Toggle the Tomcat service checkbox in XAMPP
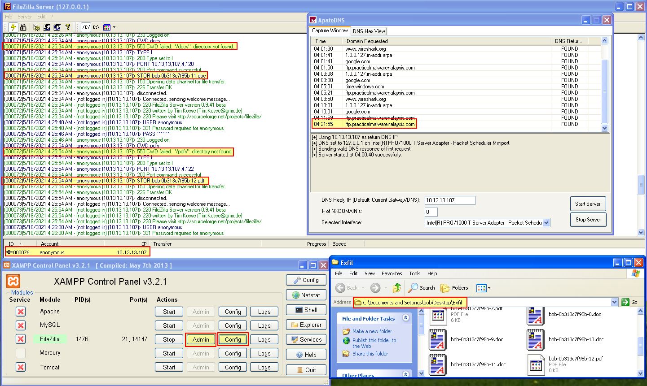Screen dimensions: 647x386 20,367
